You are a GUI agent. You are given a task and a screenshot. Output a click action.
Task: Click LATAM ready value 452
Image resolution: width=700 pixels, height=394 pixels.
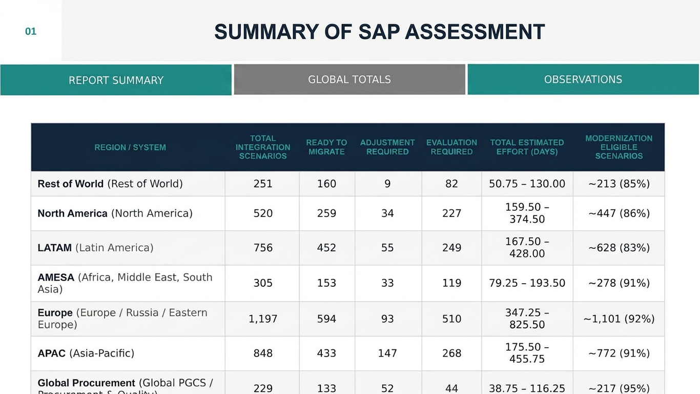[326, 248]
